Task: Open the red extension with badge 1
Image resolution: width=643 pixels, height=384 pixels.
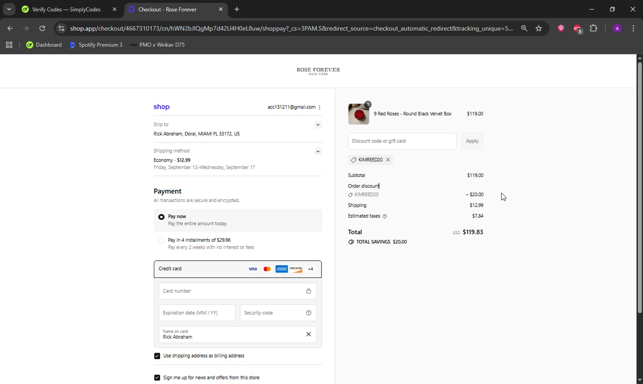Action: pyautogui.click(x=577, y=29)
